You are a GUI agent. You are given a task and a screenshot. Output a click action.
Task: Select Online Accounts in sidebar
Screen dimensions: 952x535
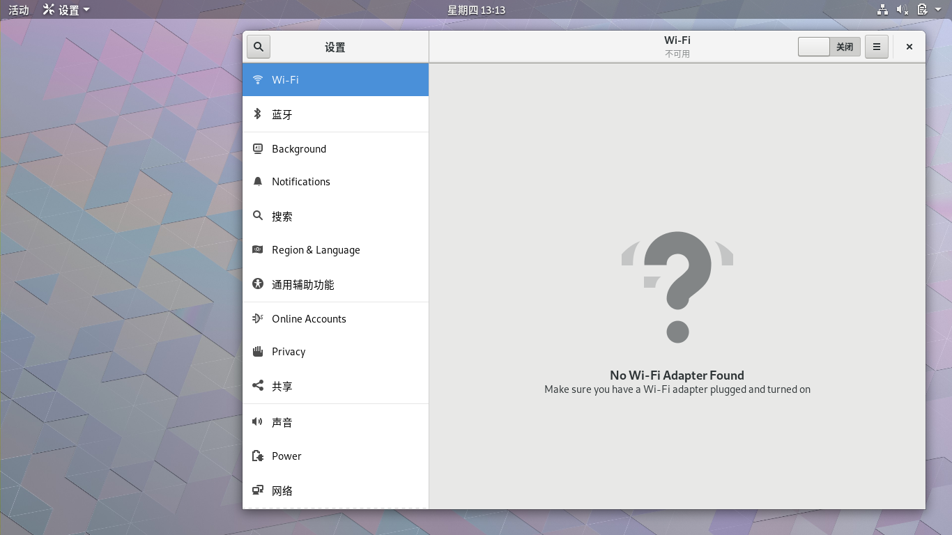[x=309, y=319]
